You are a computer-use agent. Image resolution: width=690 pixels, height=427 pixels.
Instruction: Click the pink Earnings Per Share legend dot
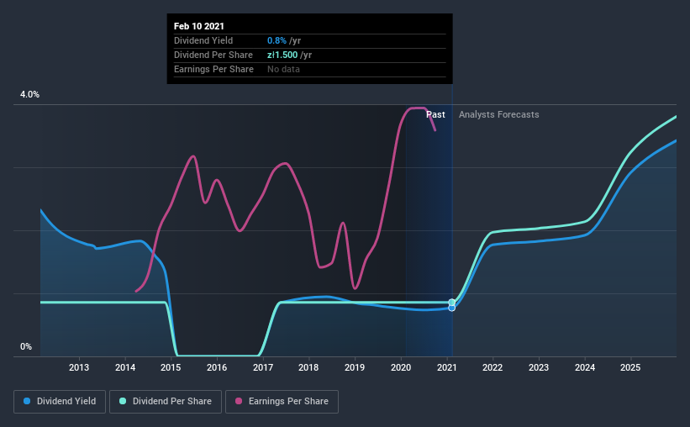tap(239, 401)
